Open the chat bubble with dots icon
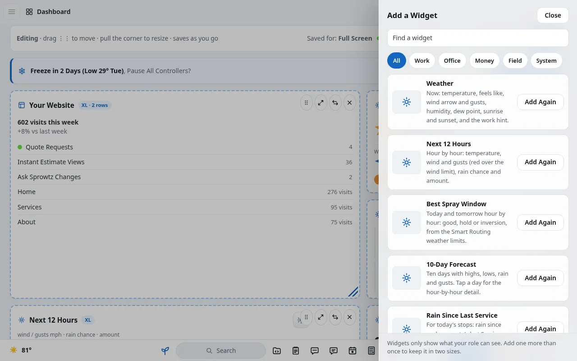Image resolution: width=577 pixels, height=361 pixels. point(315,351)
